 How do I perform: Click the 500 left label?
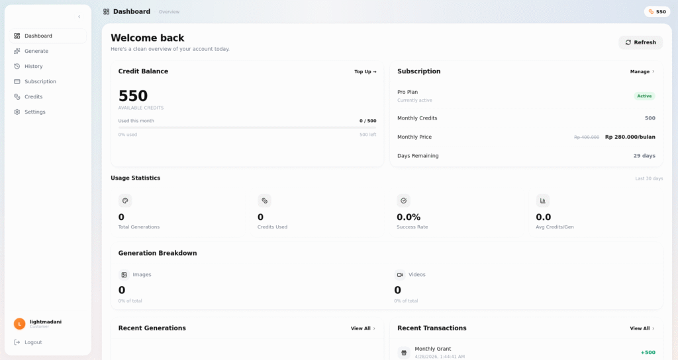[368, 135]
